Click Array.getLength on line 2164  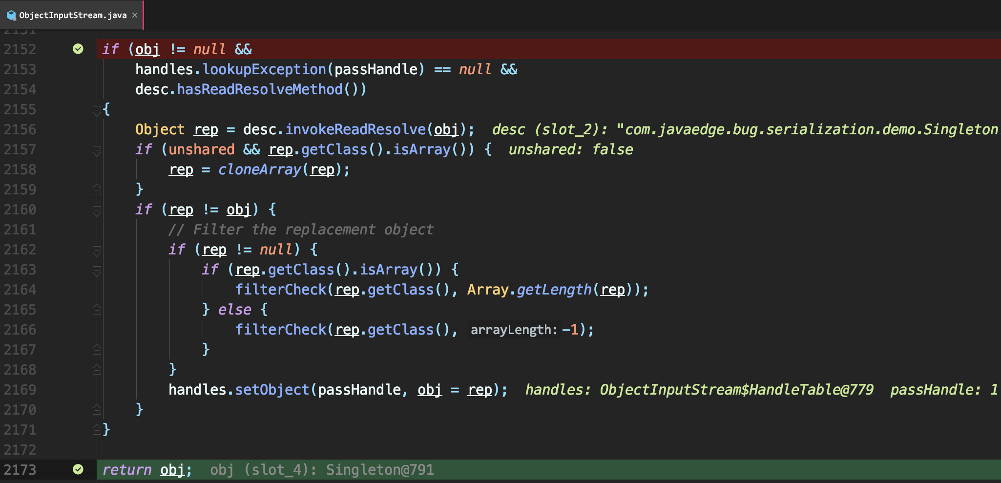[529, 290]
